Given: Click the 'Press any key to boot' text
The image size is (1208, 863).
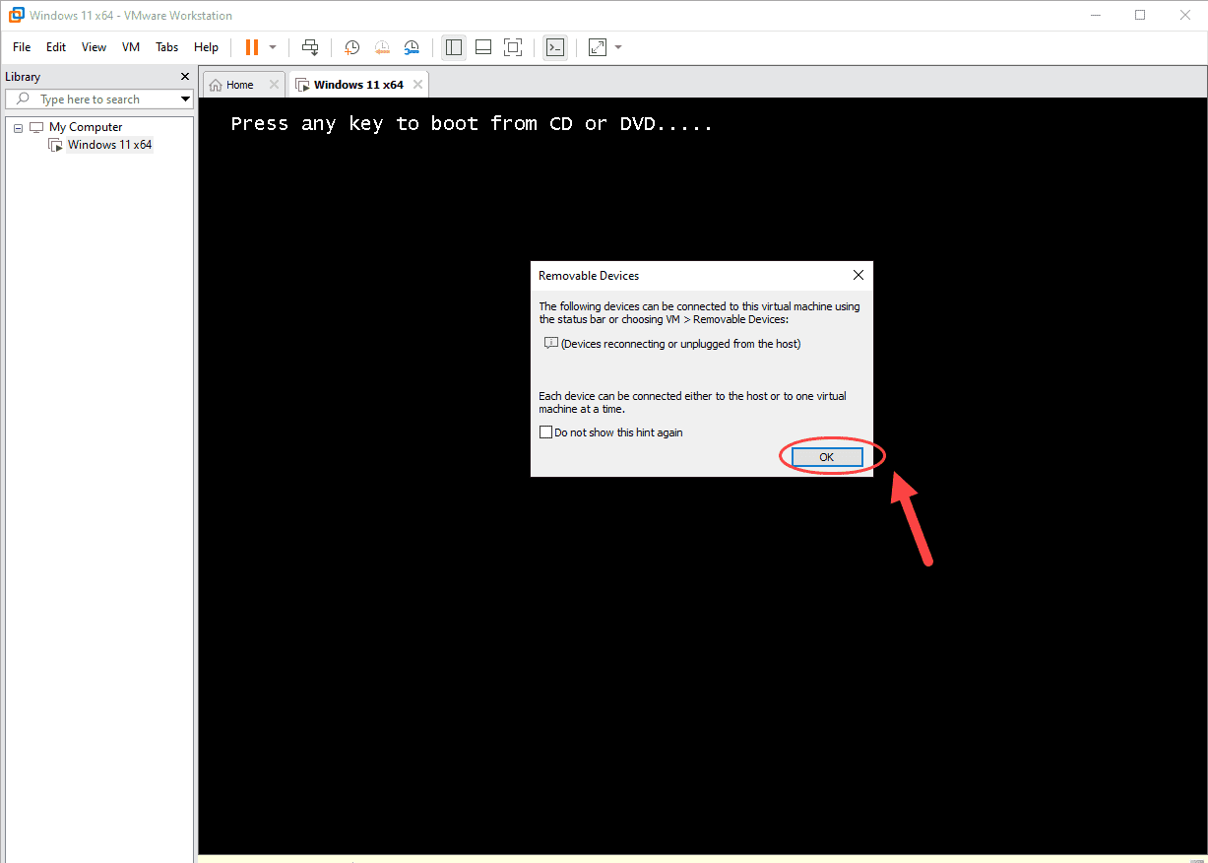Looking at the screenshot, I should coord(472,124).
